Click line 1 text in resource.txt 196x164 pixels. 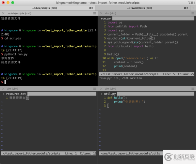(x=19, y=98)
